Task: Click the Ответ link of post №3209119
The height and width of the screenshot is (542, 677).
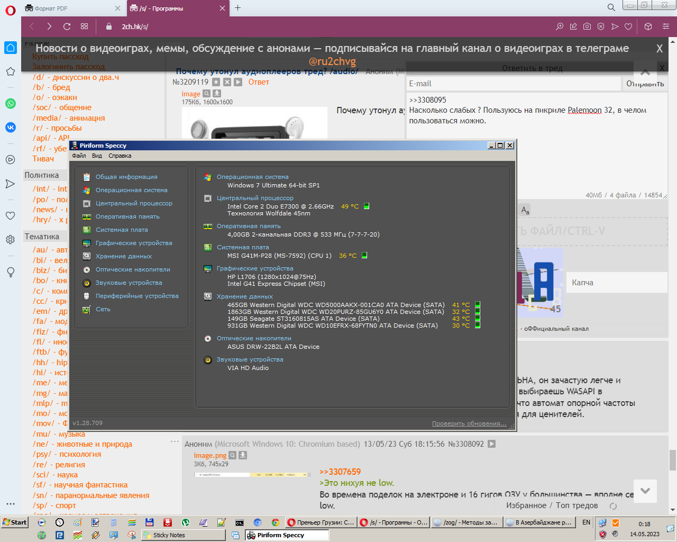Action: pyautogui.click(x=259, y=82)
